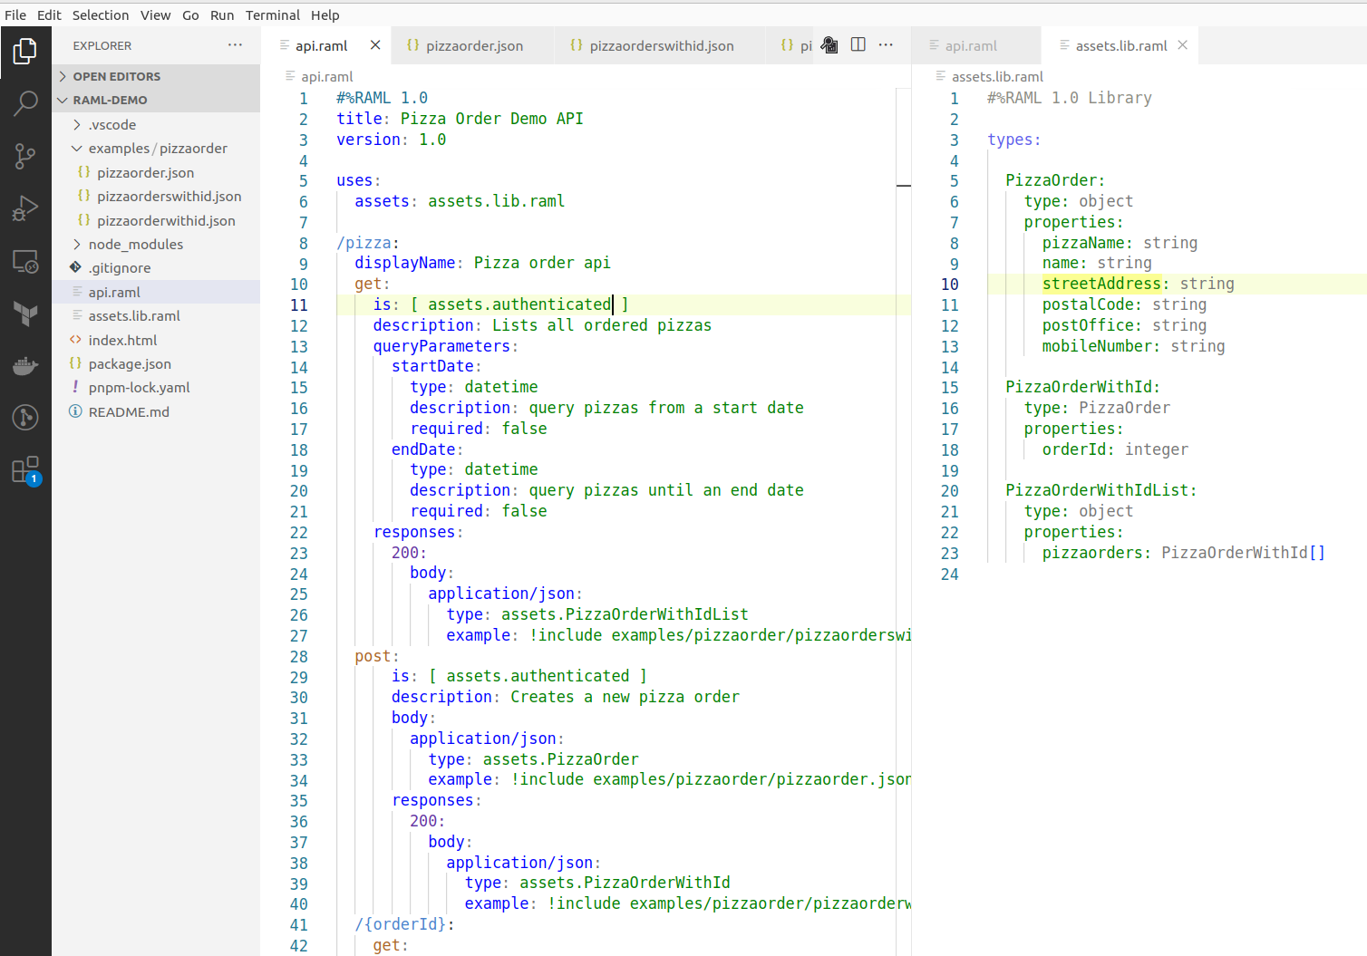Open package.json in the explorer
This screenshot has height=956, width=1367.
coord(156,363)
